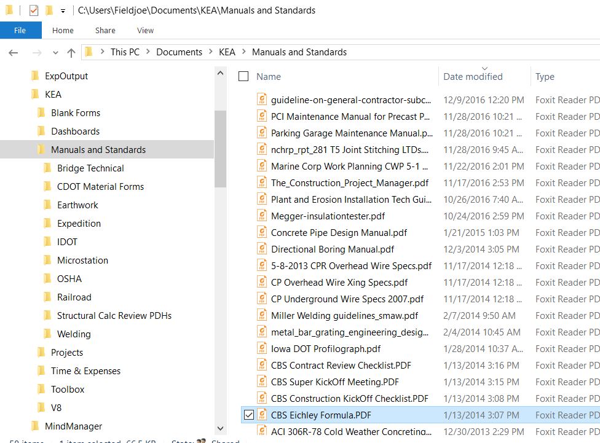
Task: Click This PC in the address bar
Action: (x=125, y=52)
